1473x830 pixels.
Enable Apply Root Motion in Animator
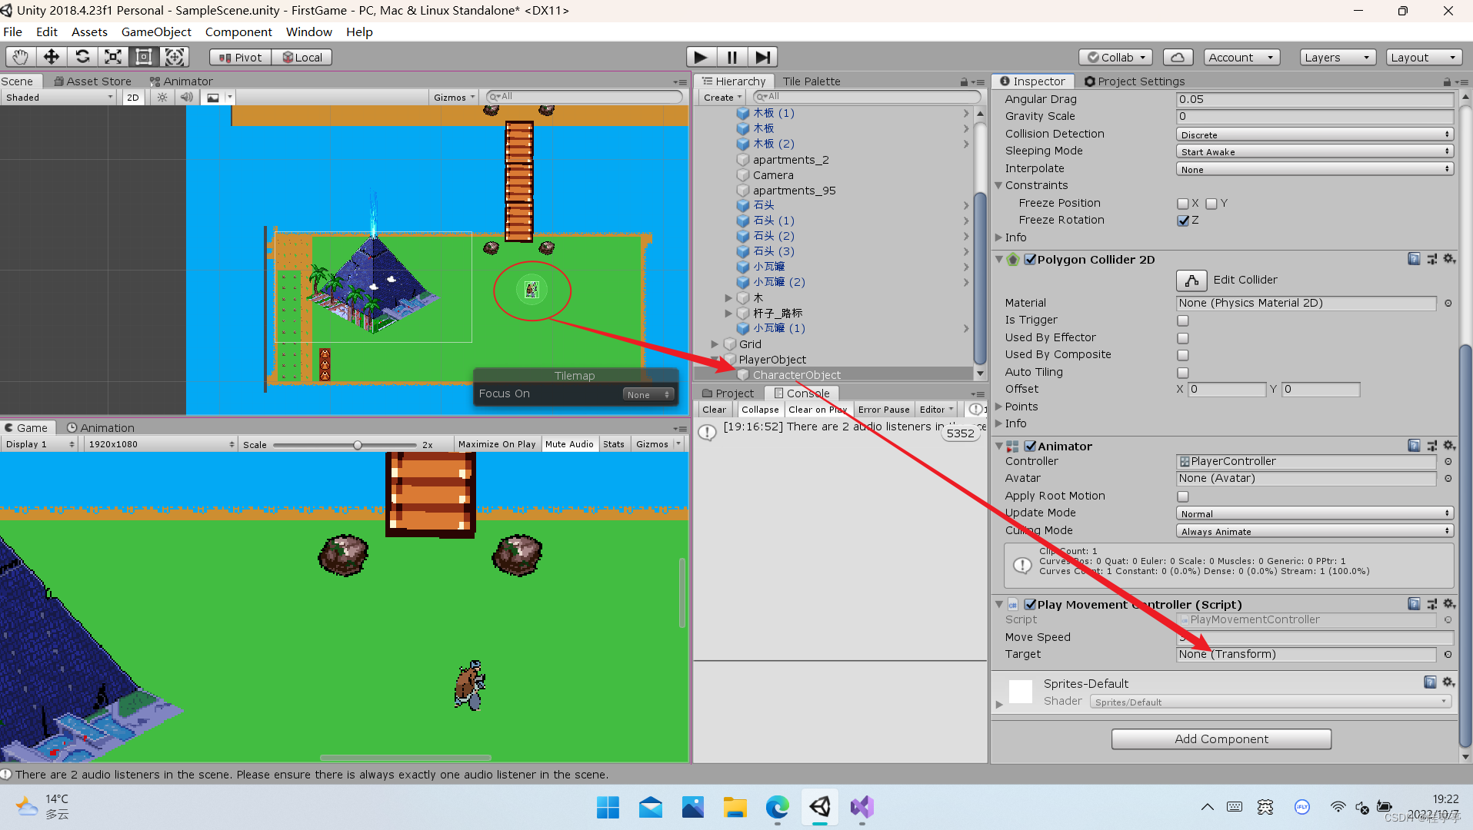[1182, 496]
